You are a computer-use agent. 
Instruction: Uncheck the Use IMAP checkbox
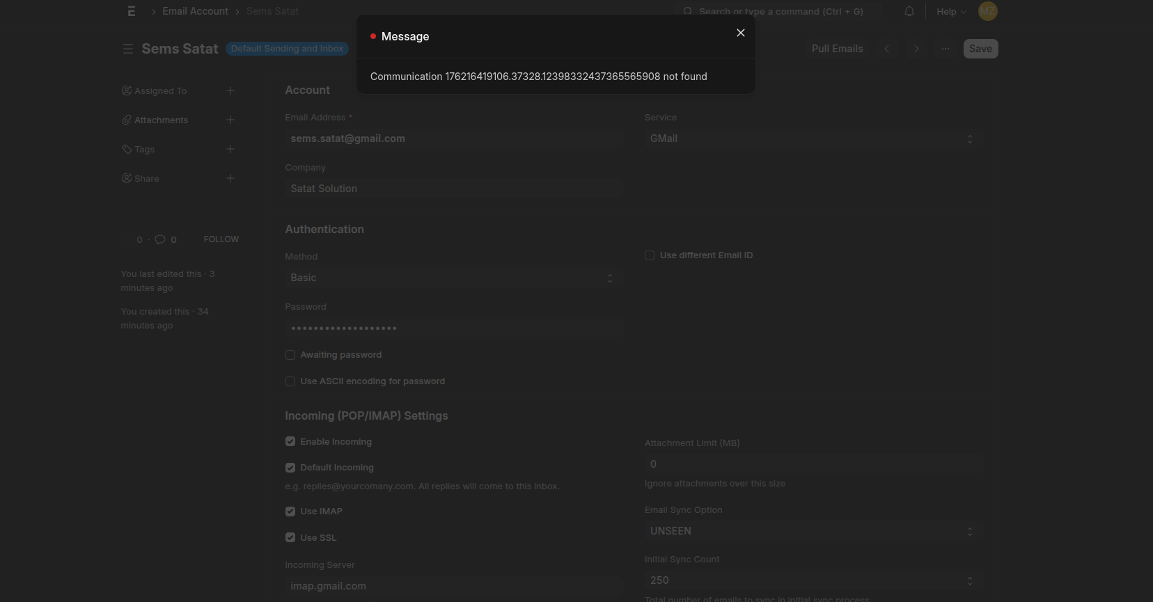pos(290,512)
